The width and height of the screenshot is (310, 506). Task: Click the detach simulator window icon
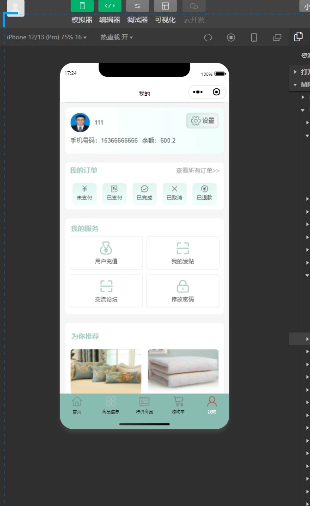277,37
